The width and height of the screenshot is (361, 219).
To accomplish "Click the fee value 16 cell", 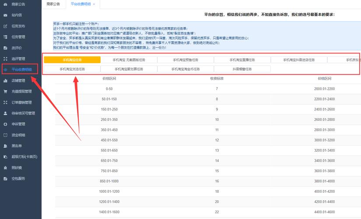I will point(217,181).
